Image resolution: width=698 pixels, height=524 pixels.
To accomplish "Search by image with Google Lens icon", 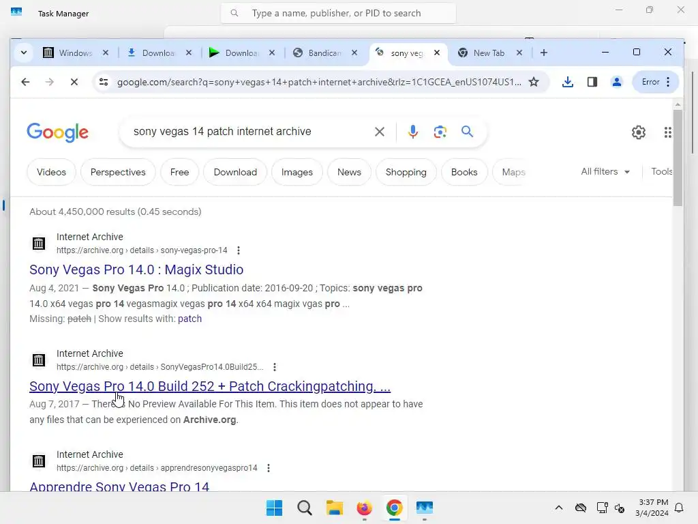I will tap(440, 132).
